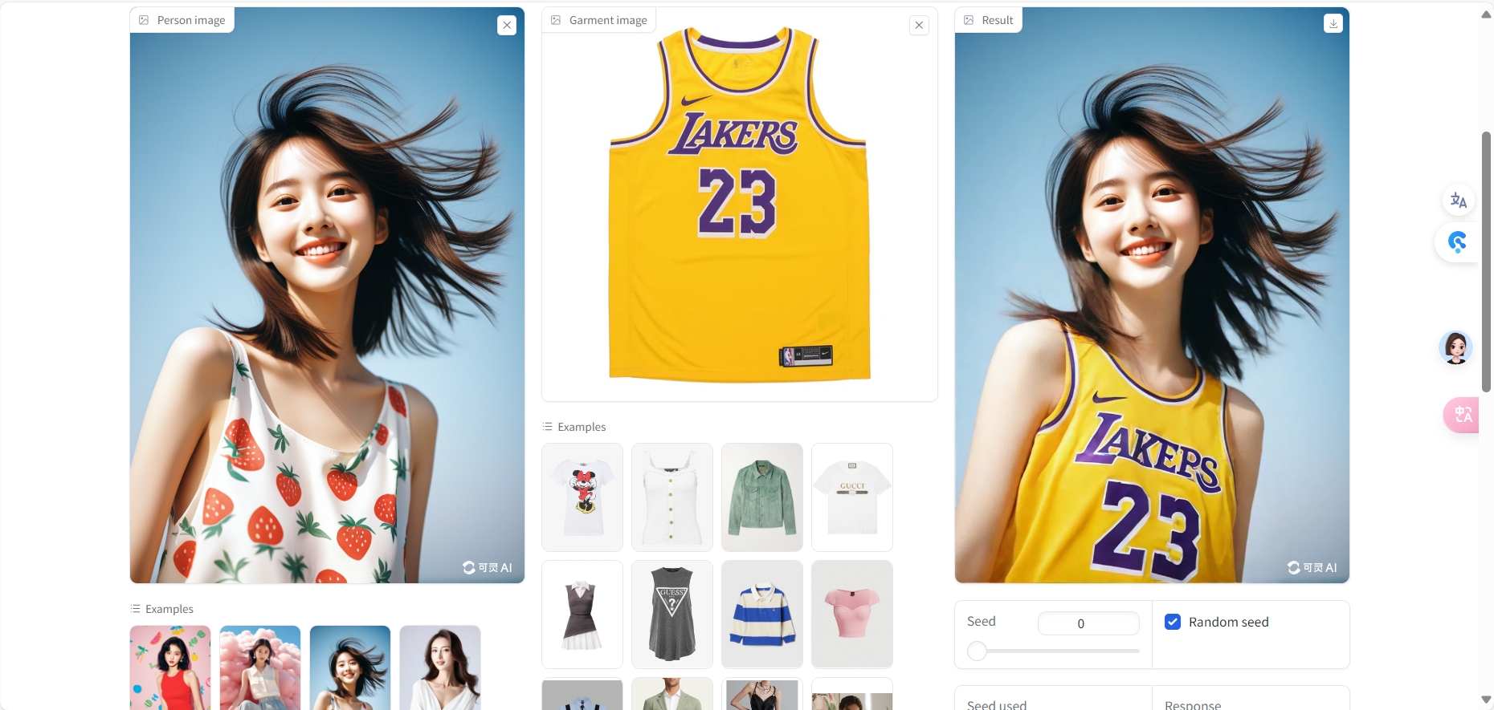Select the Minnie Mouse t-shirt example
The width and height of the screenshot is (1494, 710).
click(582, 497)
